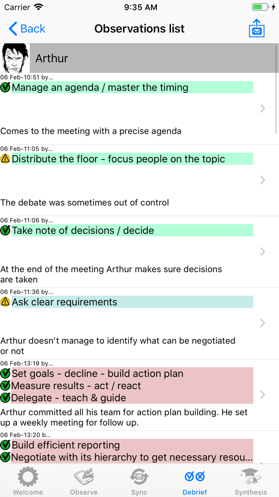Open the Synthesis graduation cap tab
Screen dimensions: 279x497
(251, 481)
